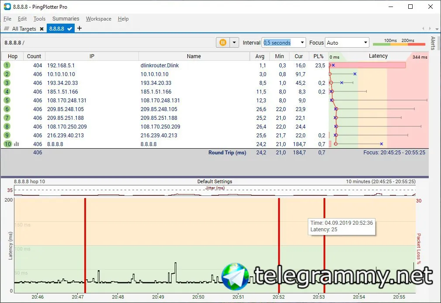Switch to the All Targets tab

pos(24,29)
